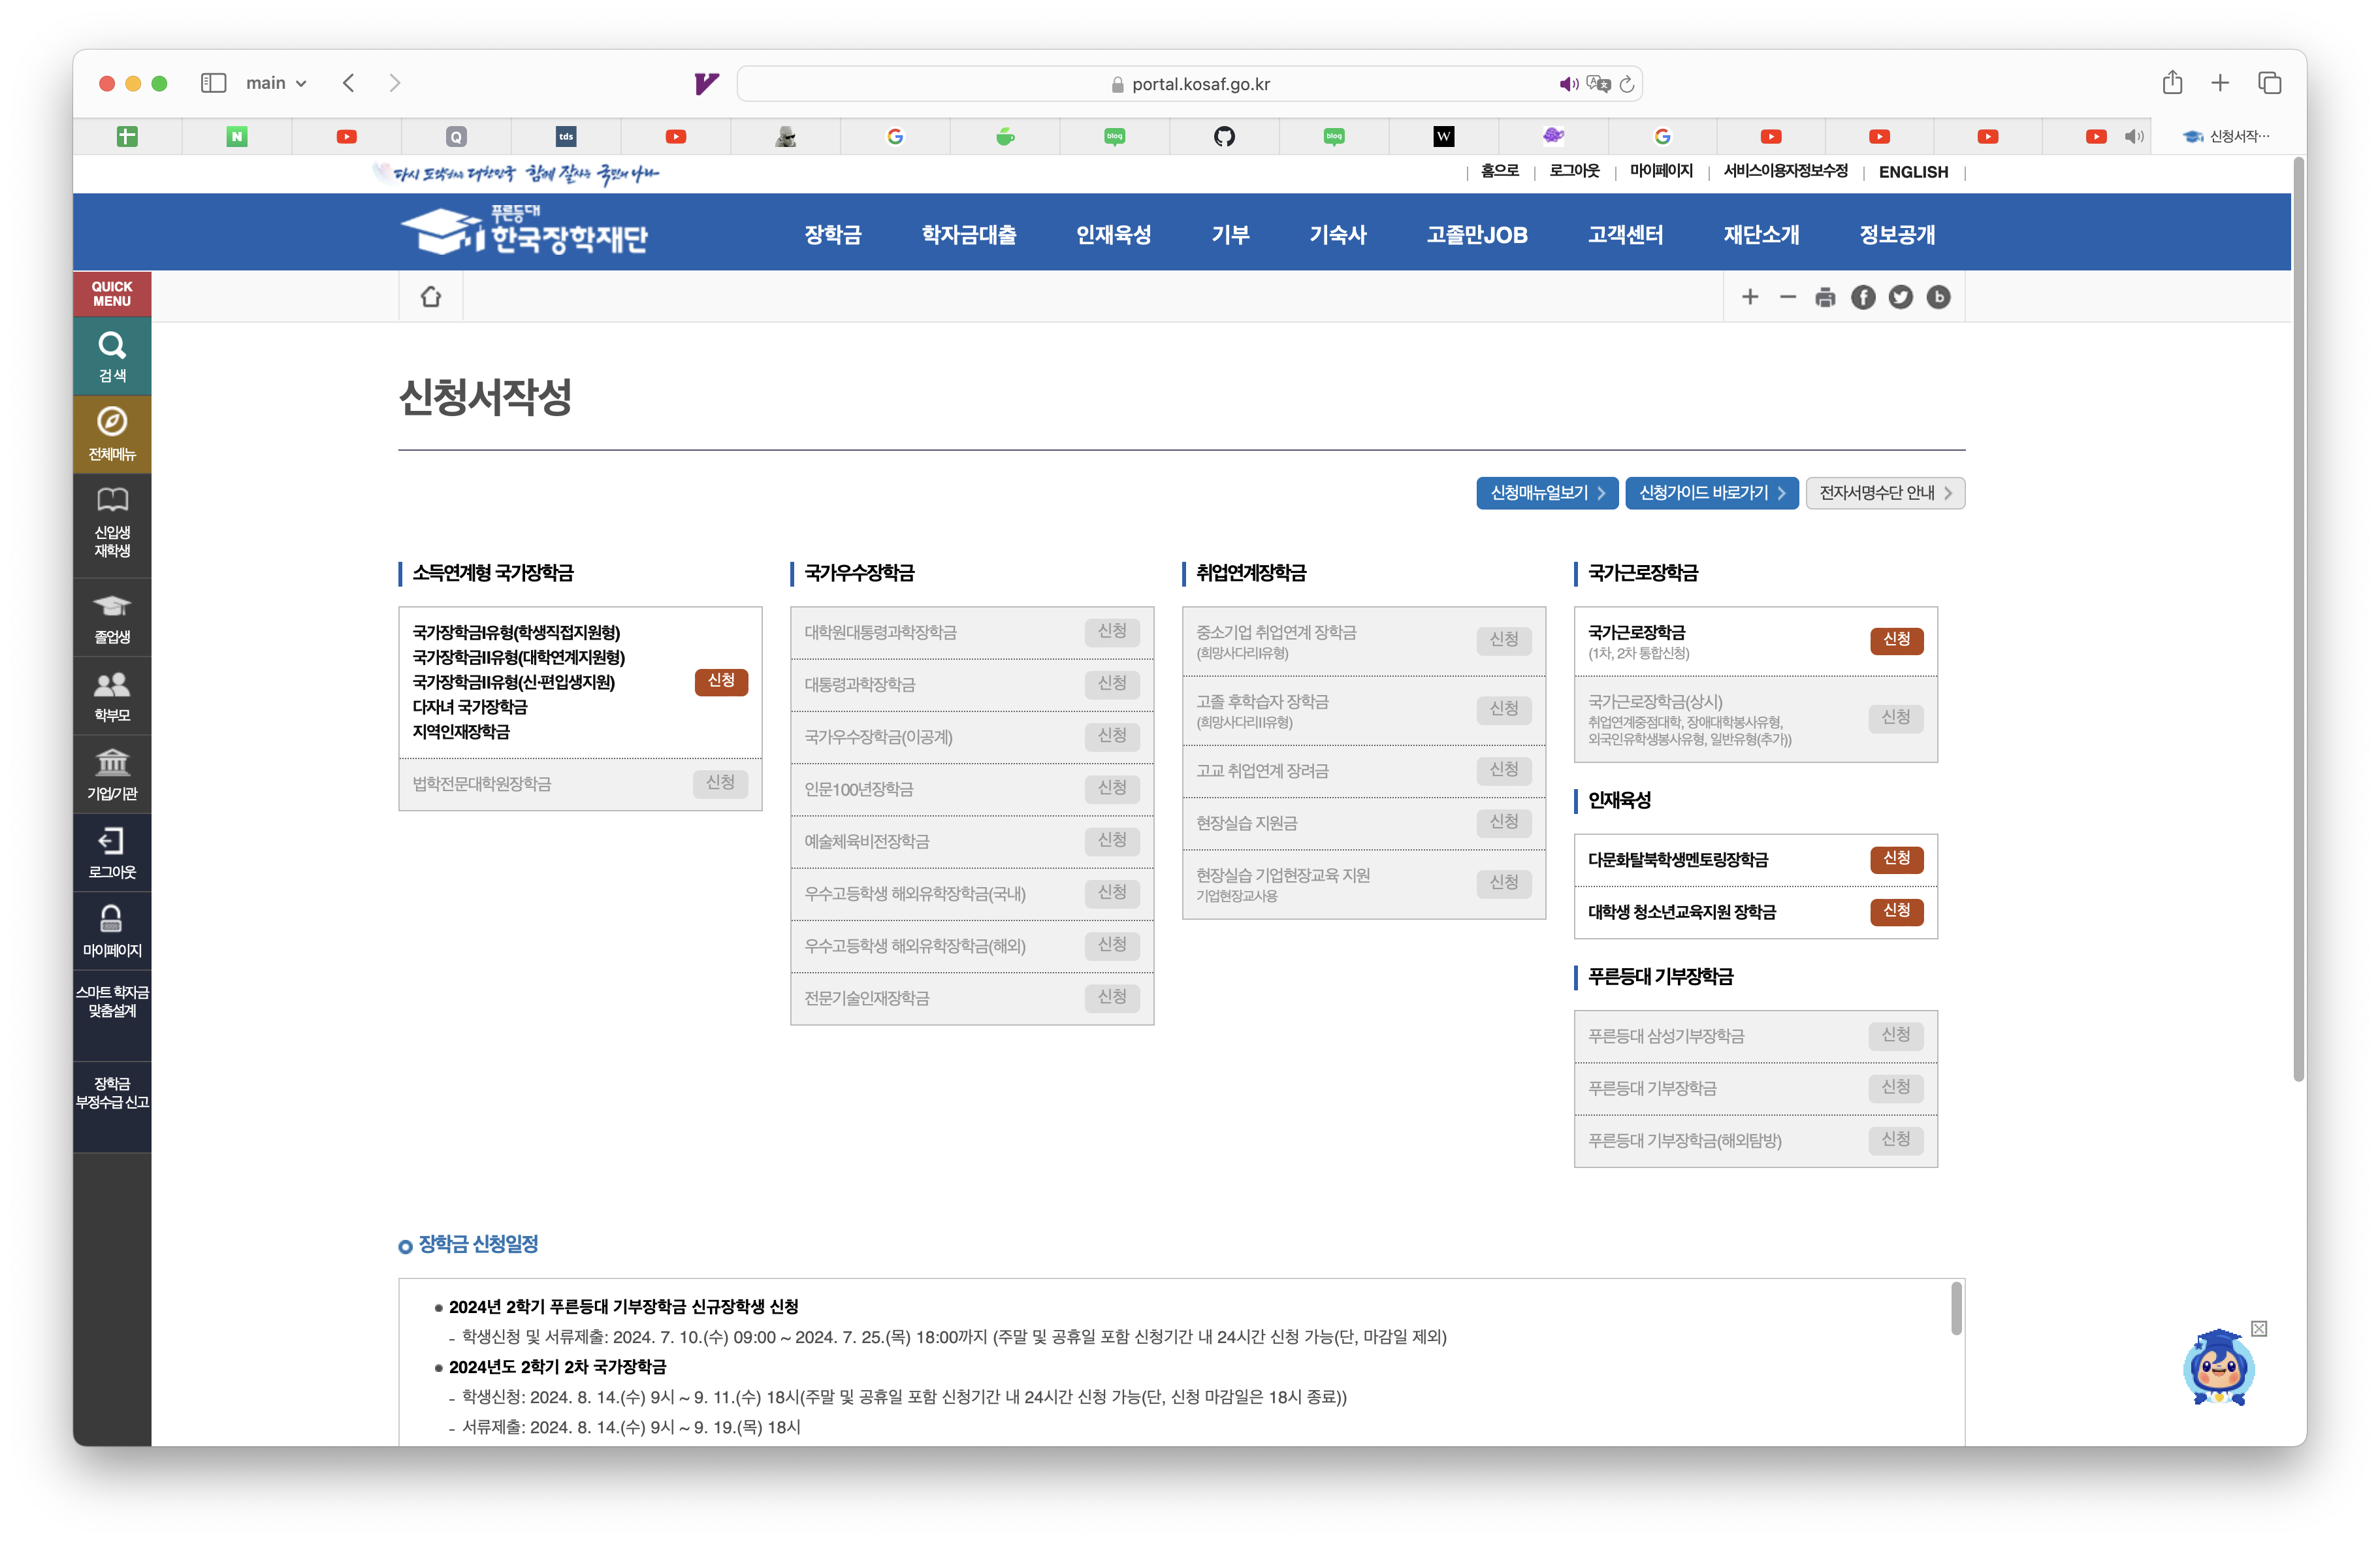
Task: Open 재단소개 main menu
Action: tap(1761, 235)
